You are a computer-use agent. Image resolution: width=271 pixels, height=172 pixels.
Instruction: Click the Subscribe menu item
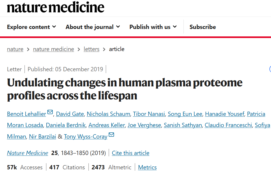tap(203, 27)
